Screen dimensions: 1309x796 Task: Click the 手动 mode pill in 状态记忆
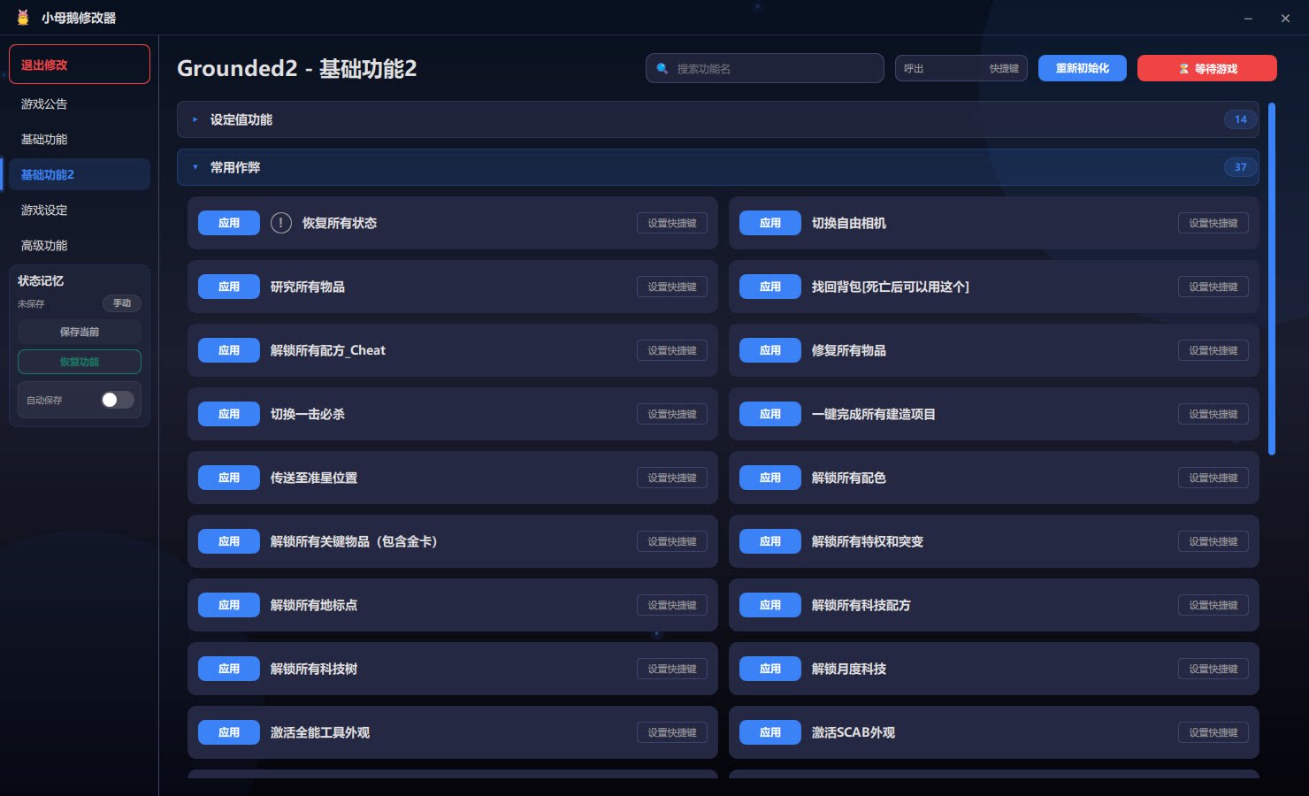[x=122, y=303]
